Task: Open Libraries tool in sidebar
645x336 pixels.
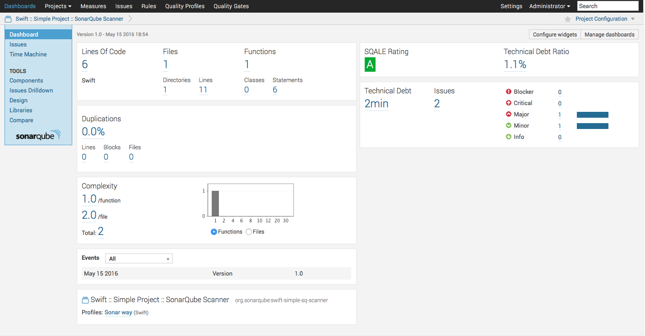Action: [x=21, y=110]
